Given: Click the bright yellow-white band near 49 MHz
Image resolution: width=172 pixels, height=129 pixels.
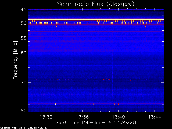Looking at the screenshot, I should (x=96, y=19).
